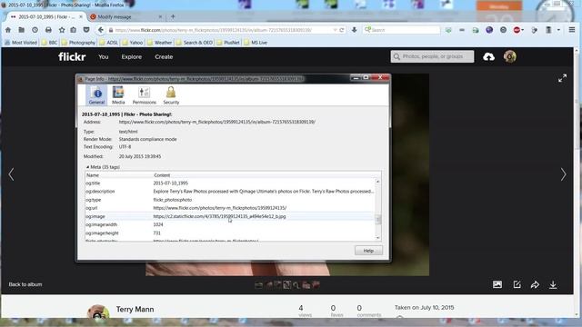
Task: Open the downloads arrow icon
Action: pos(354,30)
